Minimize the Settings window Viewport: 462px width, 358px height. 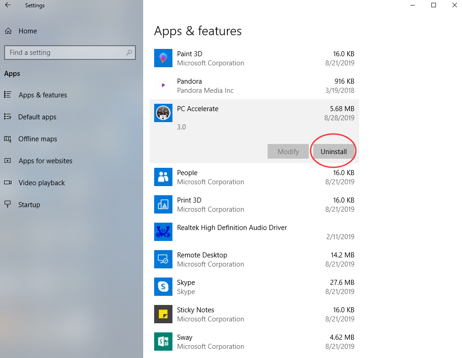(x=413, y=5)
